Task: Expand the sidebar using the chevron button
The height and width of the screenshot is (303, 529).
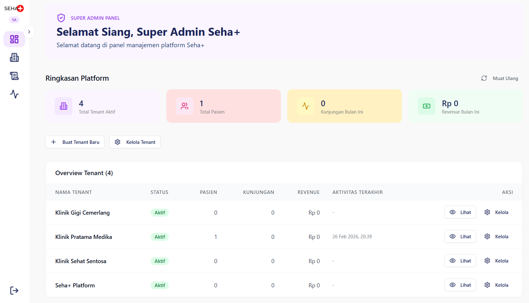Action: (29, 32)
